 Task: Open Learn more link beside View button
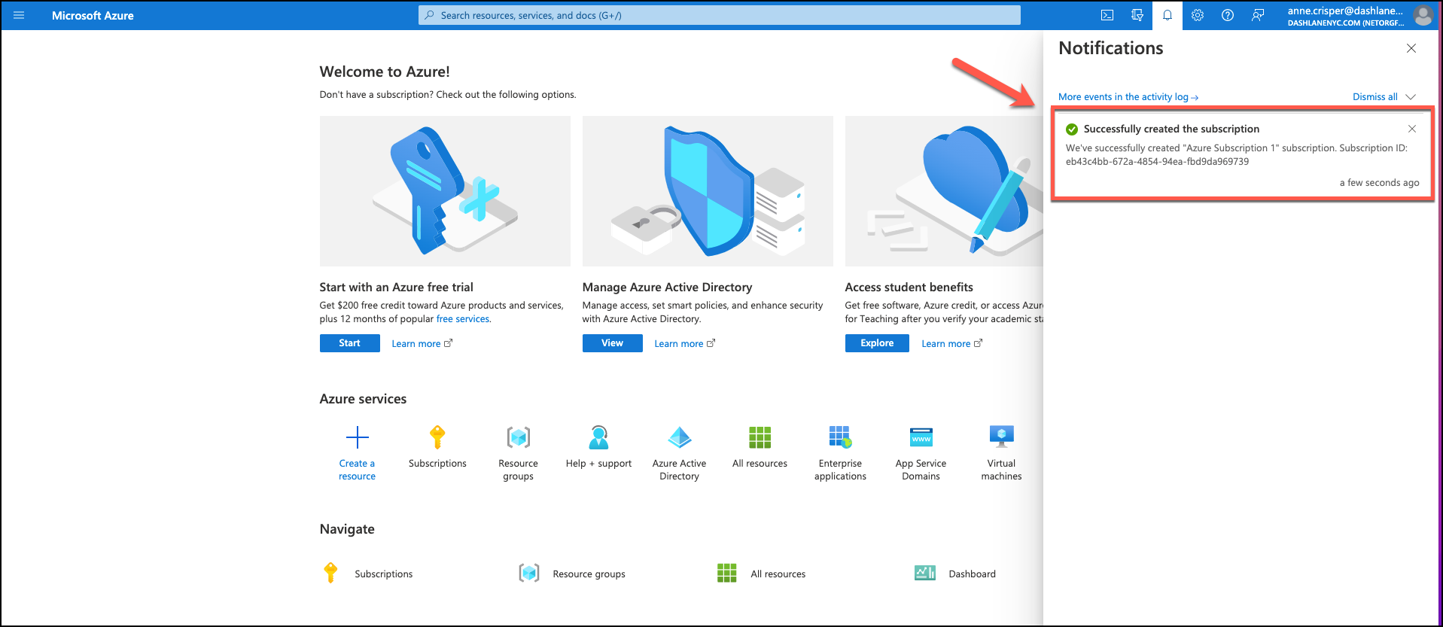(685, 343)
